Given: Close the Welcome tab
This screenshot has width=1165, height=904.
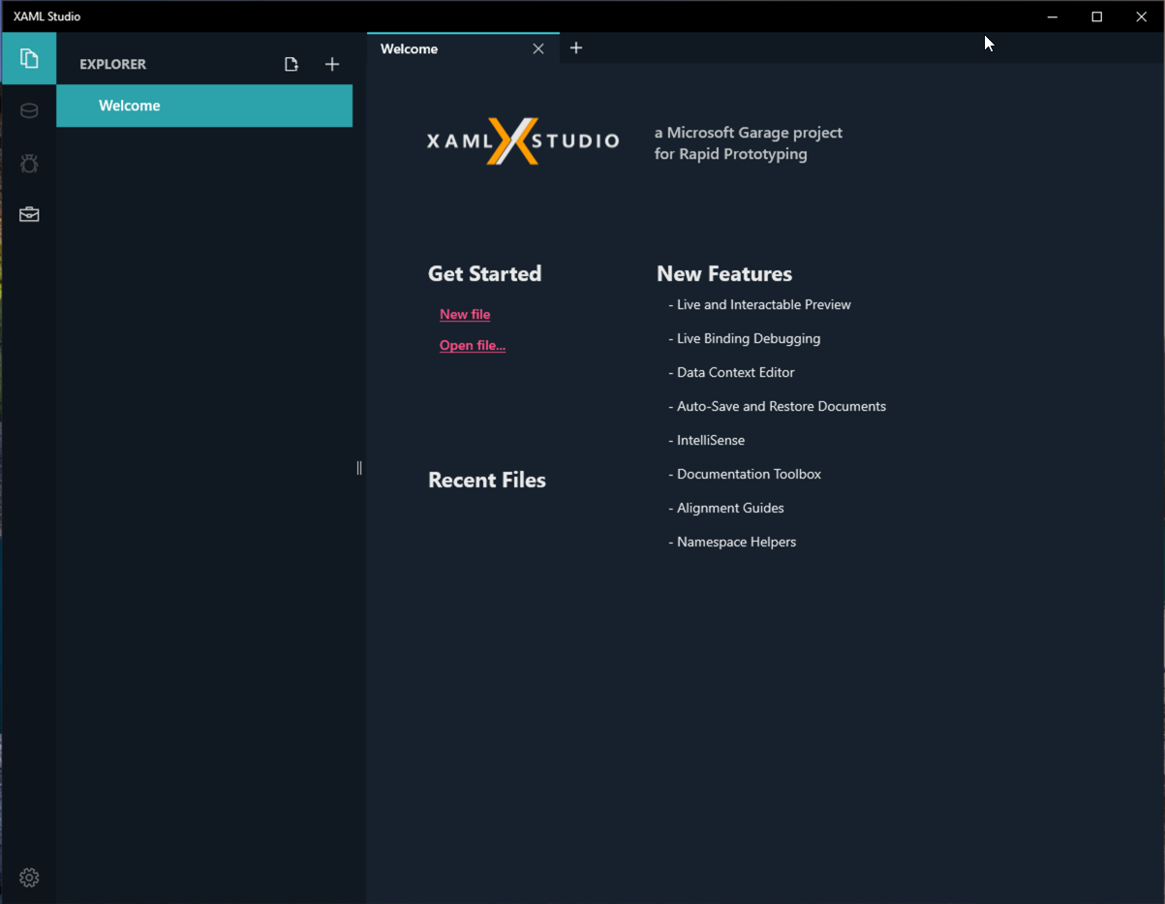Looking at the screenshot, I should [x=538, y=47].
